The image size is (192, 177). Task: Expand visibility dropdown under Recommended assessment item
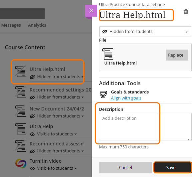60,151
